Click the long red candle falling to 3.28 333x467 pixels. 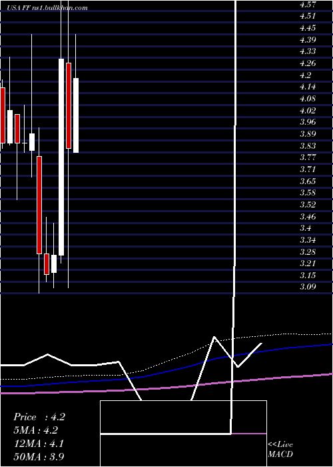pyautogui.click(x=39, y=205)
